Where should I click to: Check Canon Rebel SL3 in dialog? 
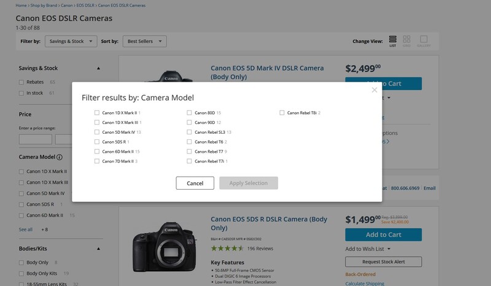pos(189,132)
